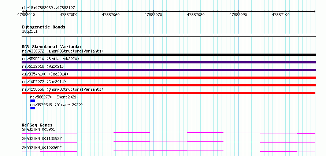Image resolution: width=326 pixels, height=156 pixels.
Task: Open variant dgv3354n100 (Coe2014) label
Action: 45,74
